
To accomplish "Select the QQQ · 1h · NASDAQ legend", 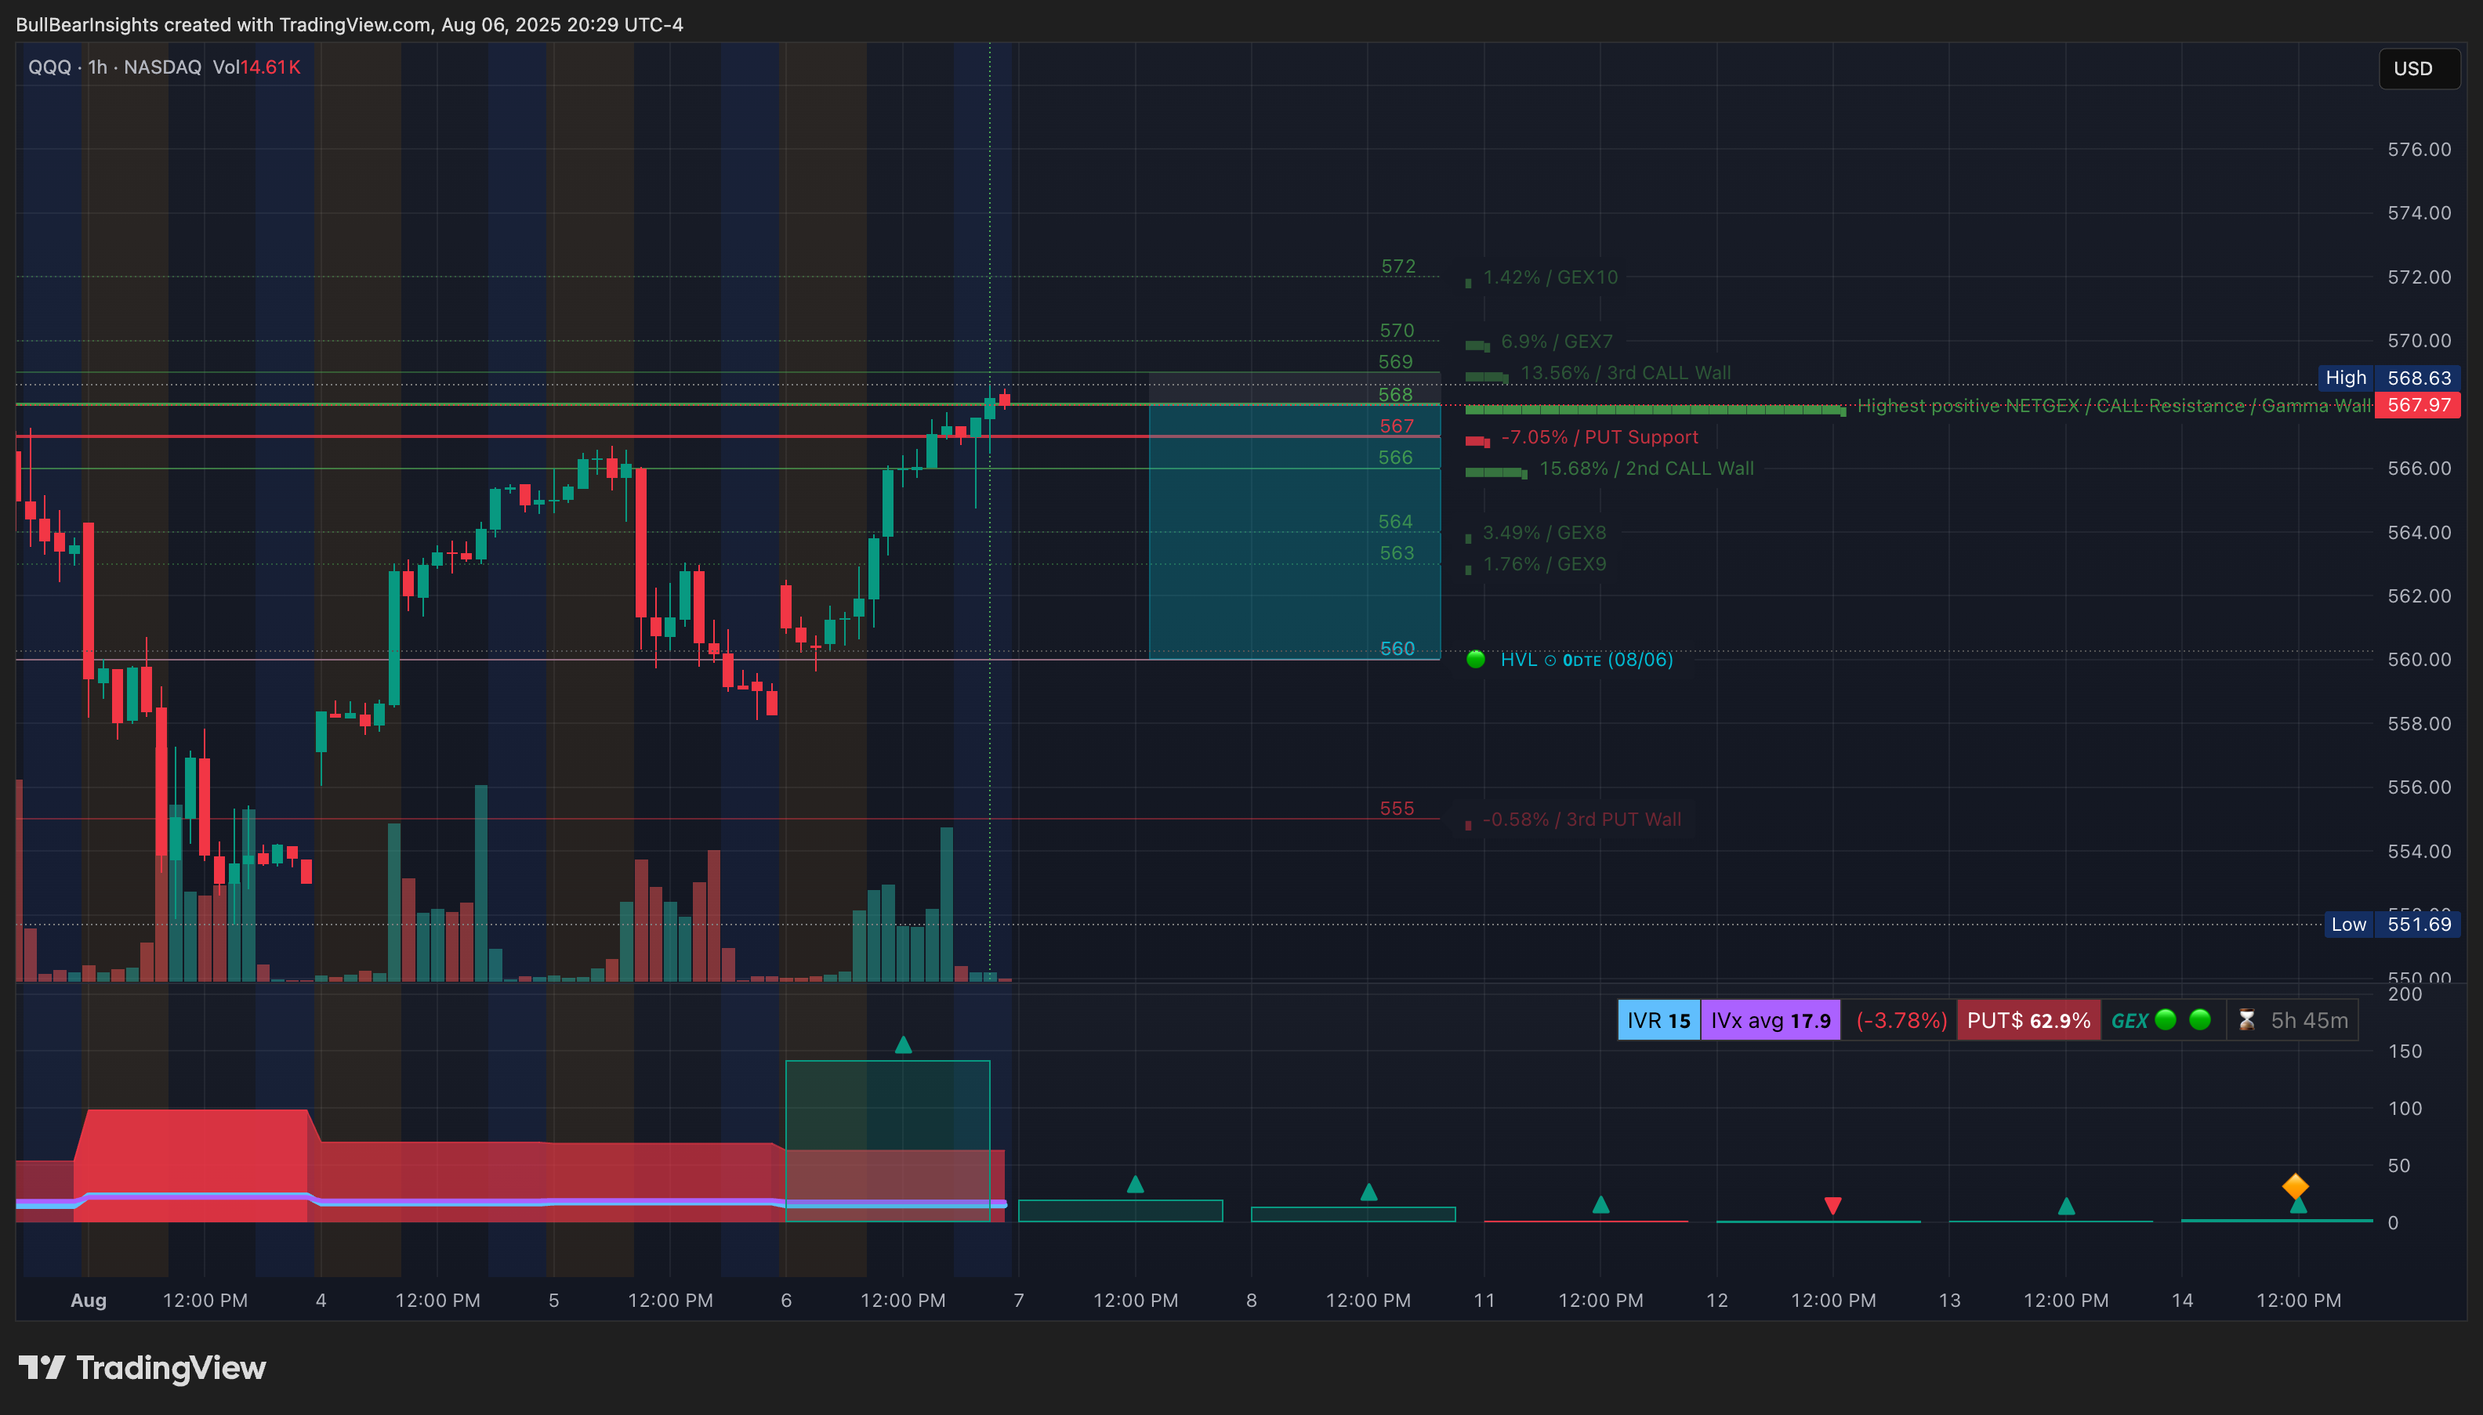I will 114,67.
